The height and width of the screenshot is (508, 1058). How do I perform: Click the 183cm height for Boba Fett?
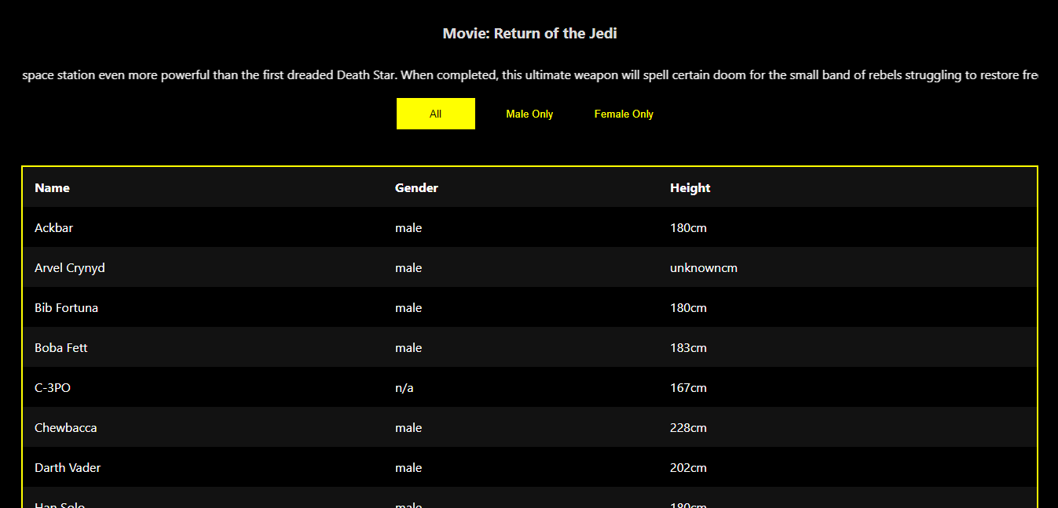tap(688, 347)
